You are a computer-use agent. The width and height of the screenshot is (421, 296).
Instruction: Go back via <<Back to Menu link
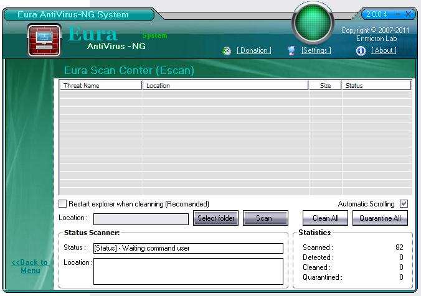(30, 266)
